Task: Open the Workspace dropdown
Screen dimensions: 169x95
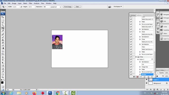Action: [x=118, y=7]
